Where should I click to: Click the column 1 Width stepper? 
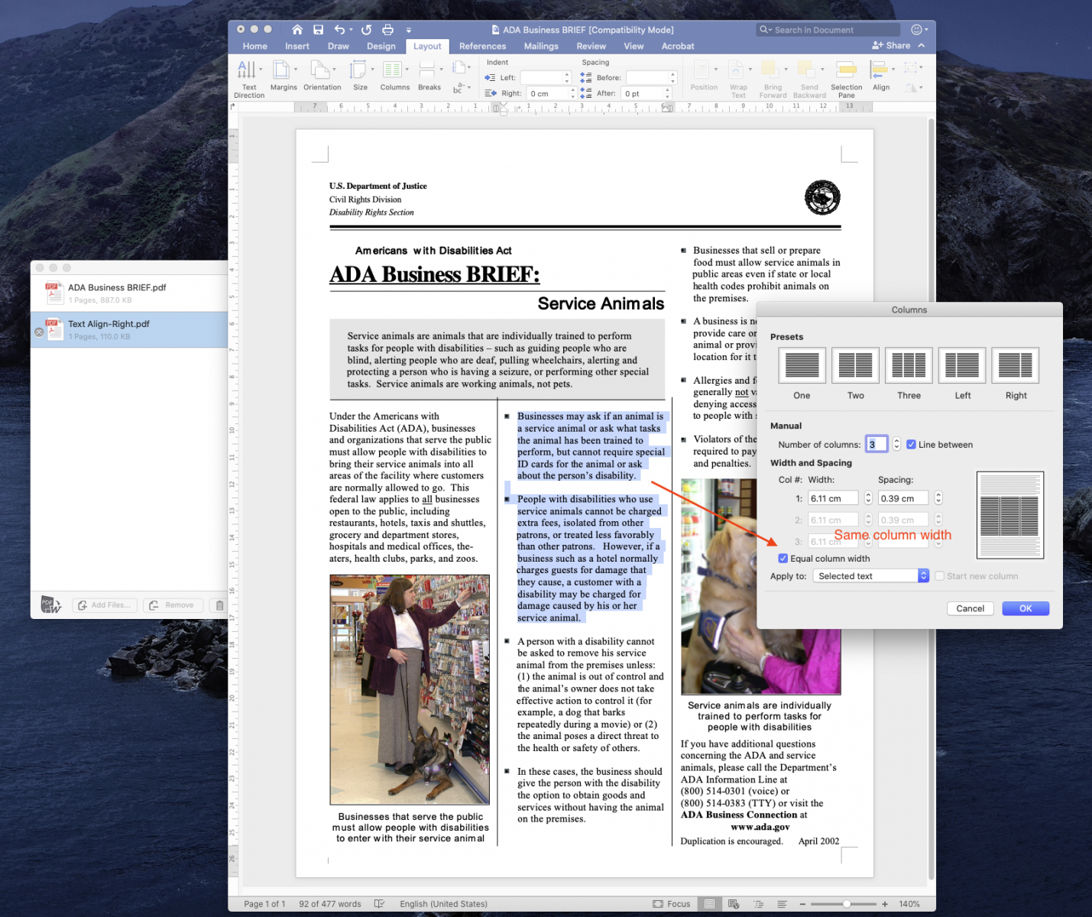[868, 498]
